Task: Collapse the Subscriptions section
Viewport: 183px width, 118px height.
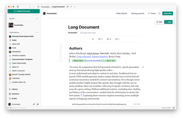Action: tap(37, 33)
